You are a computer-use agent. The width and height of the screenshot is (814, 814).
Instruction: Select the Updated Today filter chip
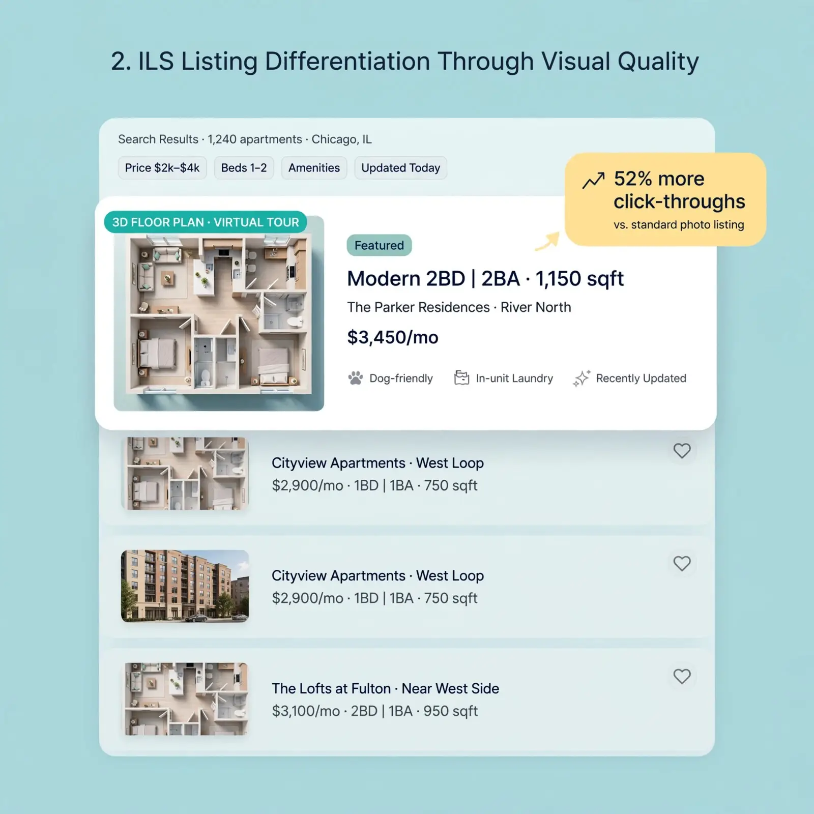click(x=400, y=168)
